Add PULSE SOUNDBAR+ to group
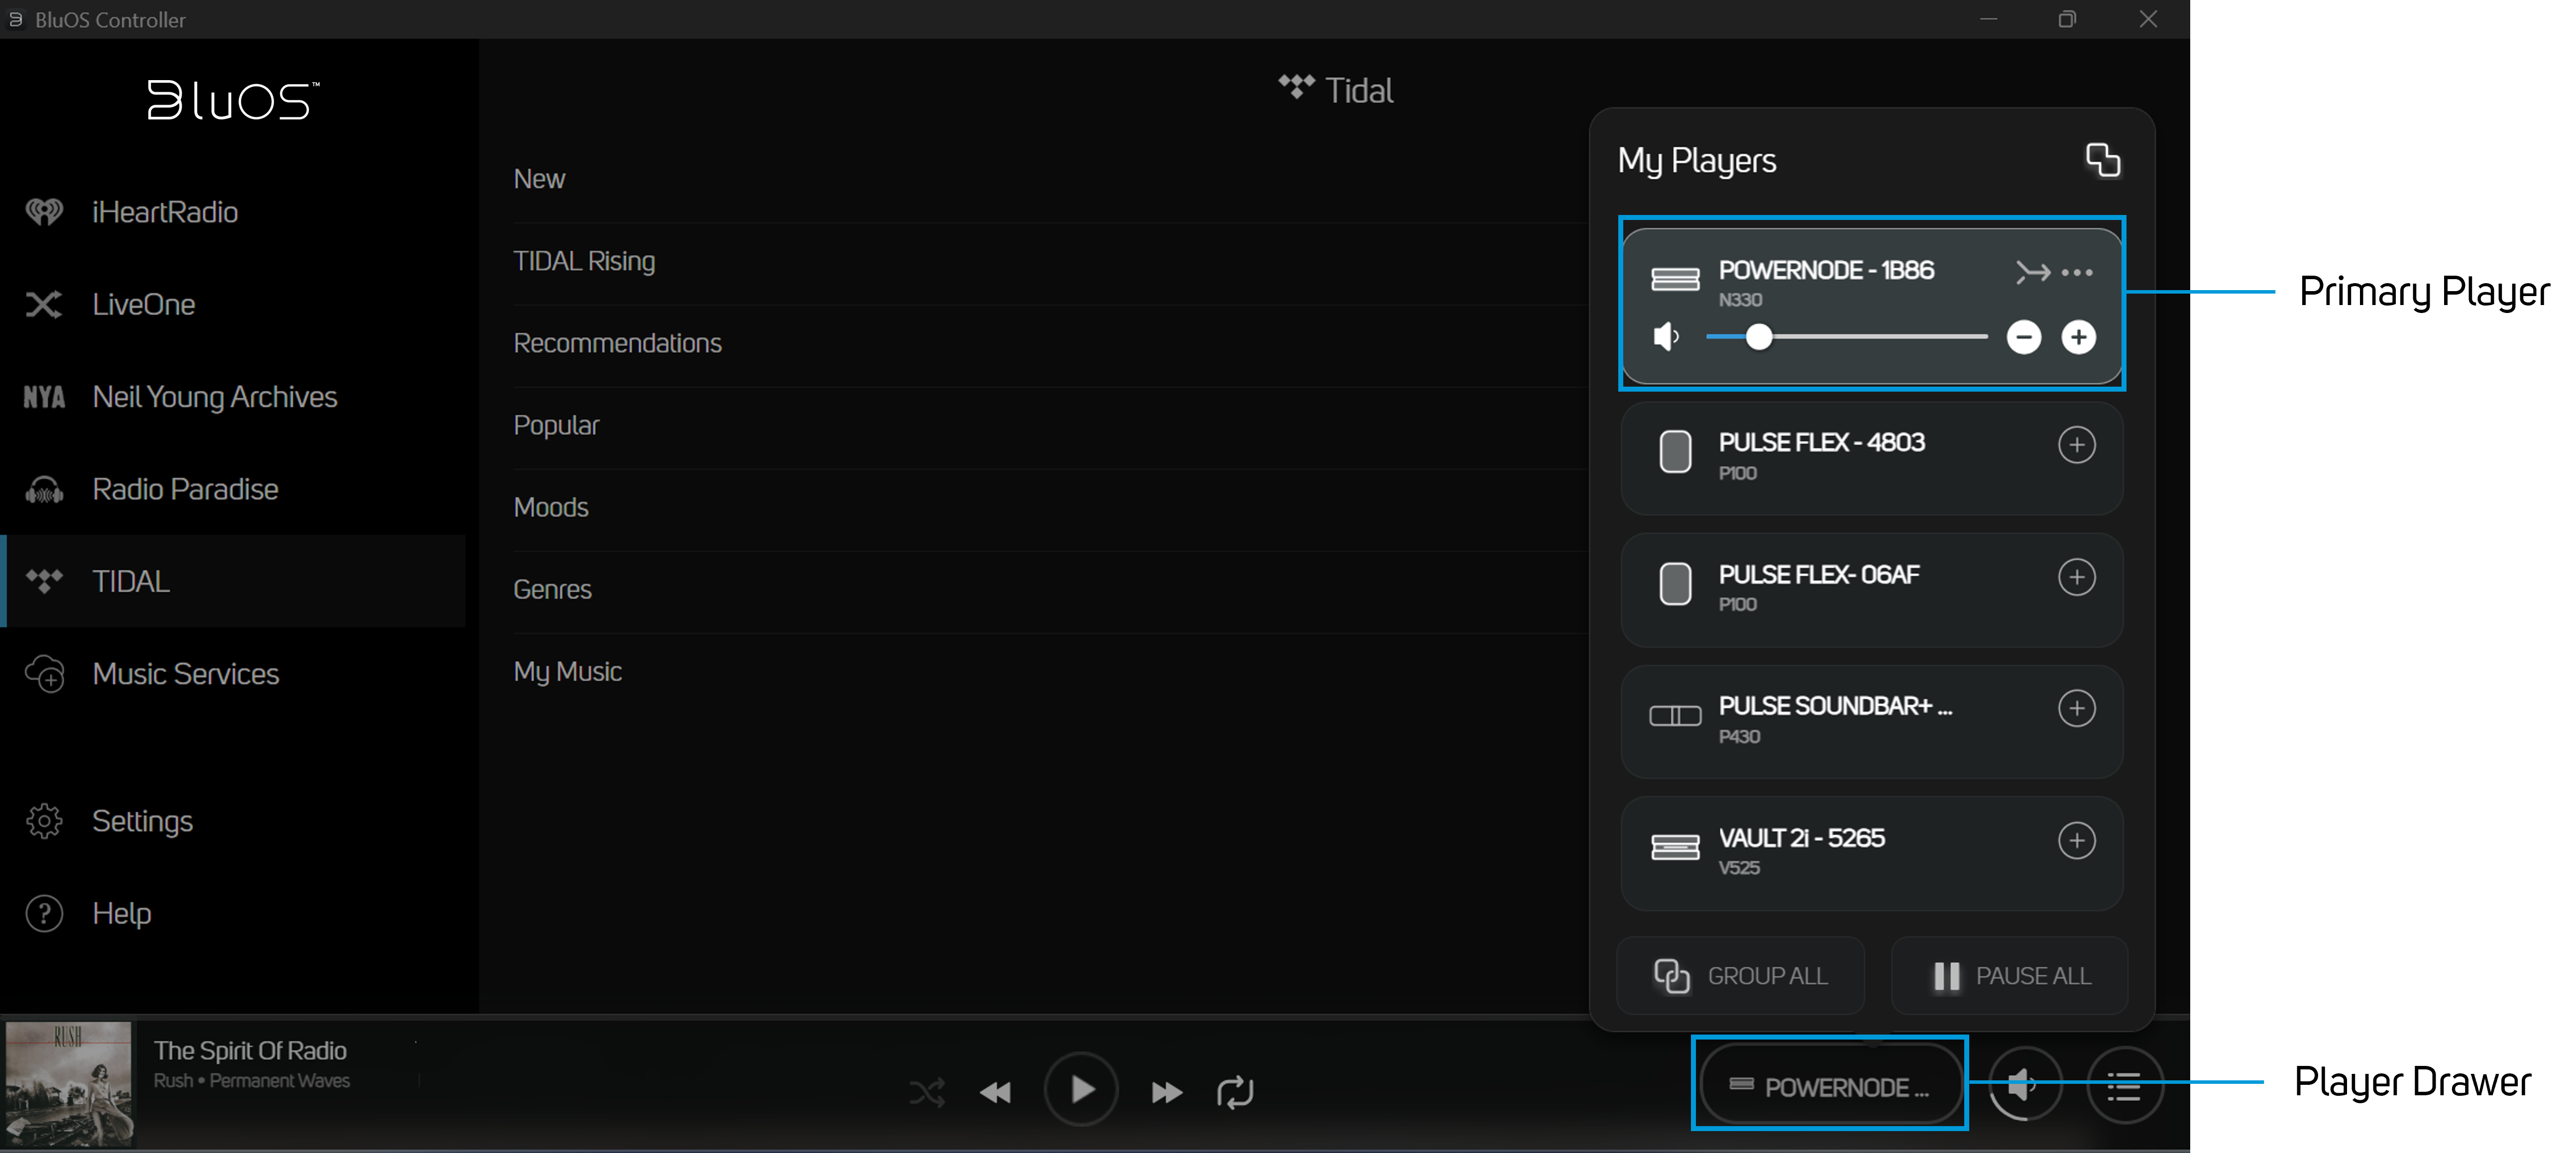Viewport: 2576px width, 1153px height. pos(2076,709)
